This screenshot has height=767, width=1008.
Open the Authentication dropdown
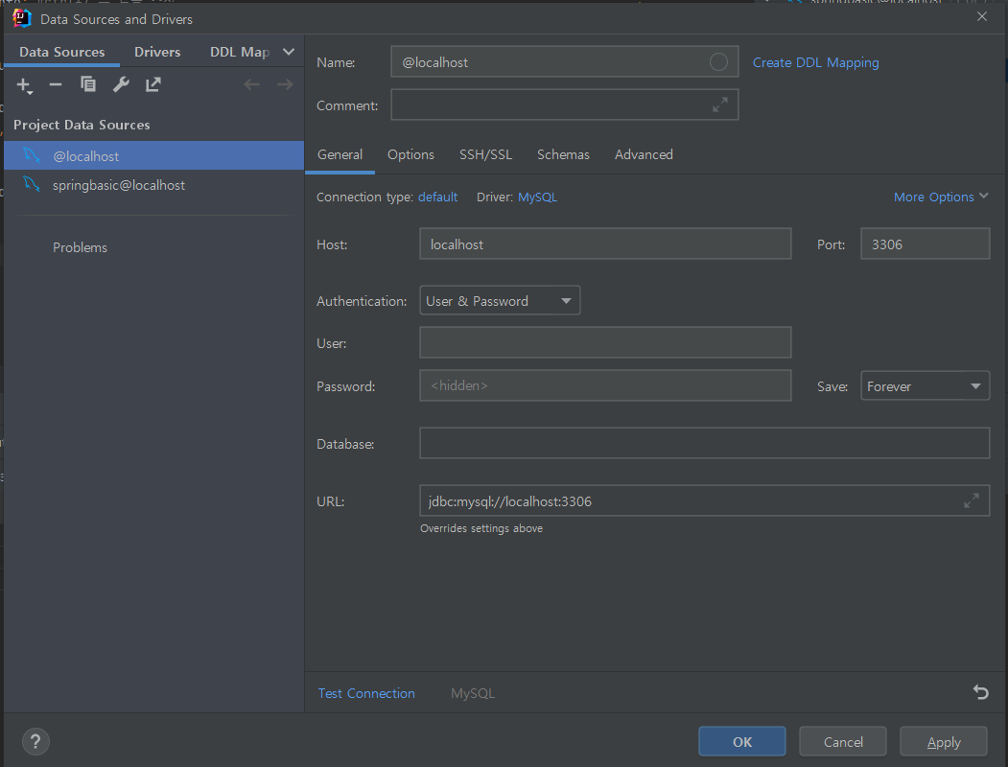click(x=500, y=301)
